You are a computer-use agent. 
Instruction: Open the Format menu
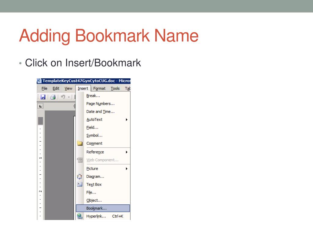[99, 88]
